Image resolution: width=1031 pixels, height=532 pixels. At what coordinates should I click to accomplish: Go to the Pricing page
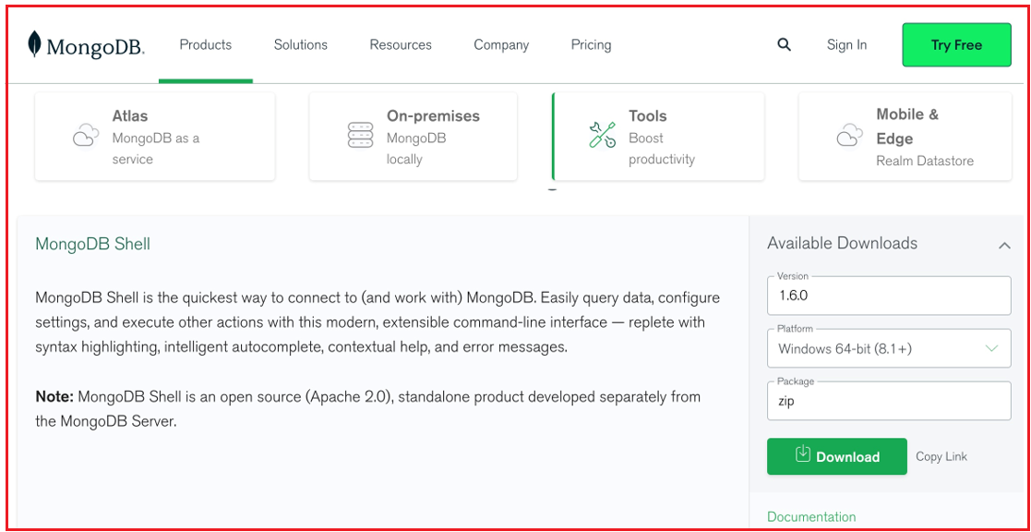(591, 44)
